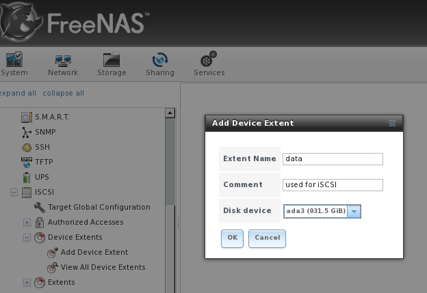Click the Disk device label

[247, 210]
